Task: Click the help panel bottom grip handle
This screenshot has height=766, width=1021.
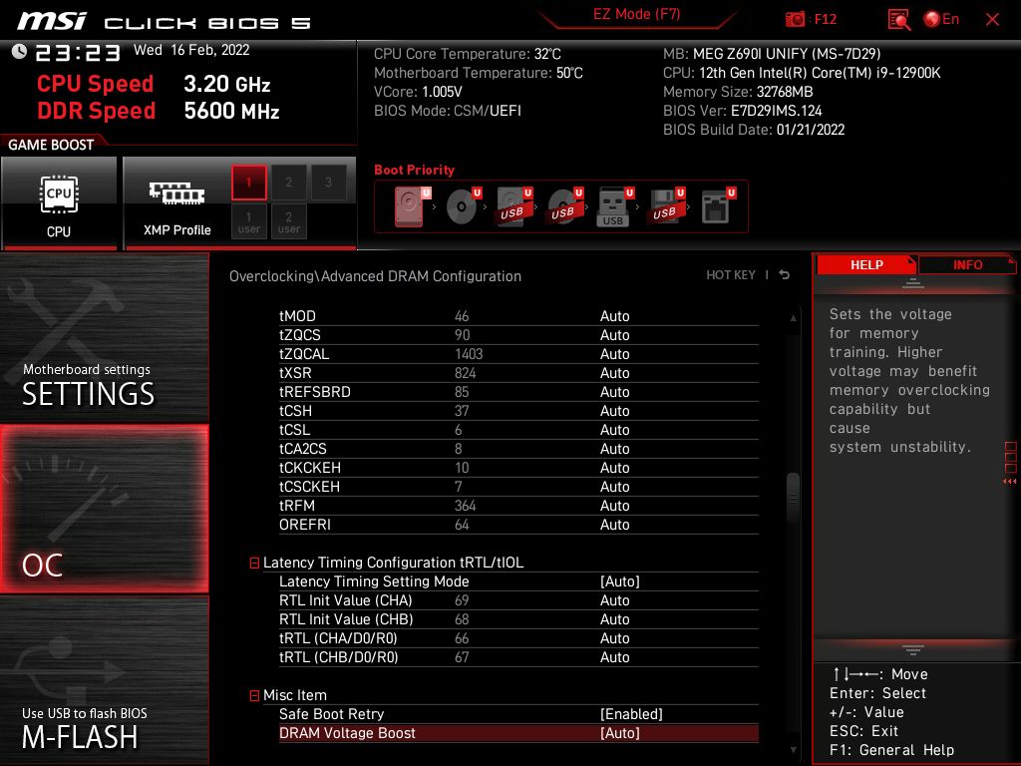Action: 913,650
